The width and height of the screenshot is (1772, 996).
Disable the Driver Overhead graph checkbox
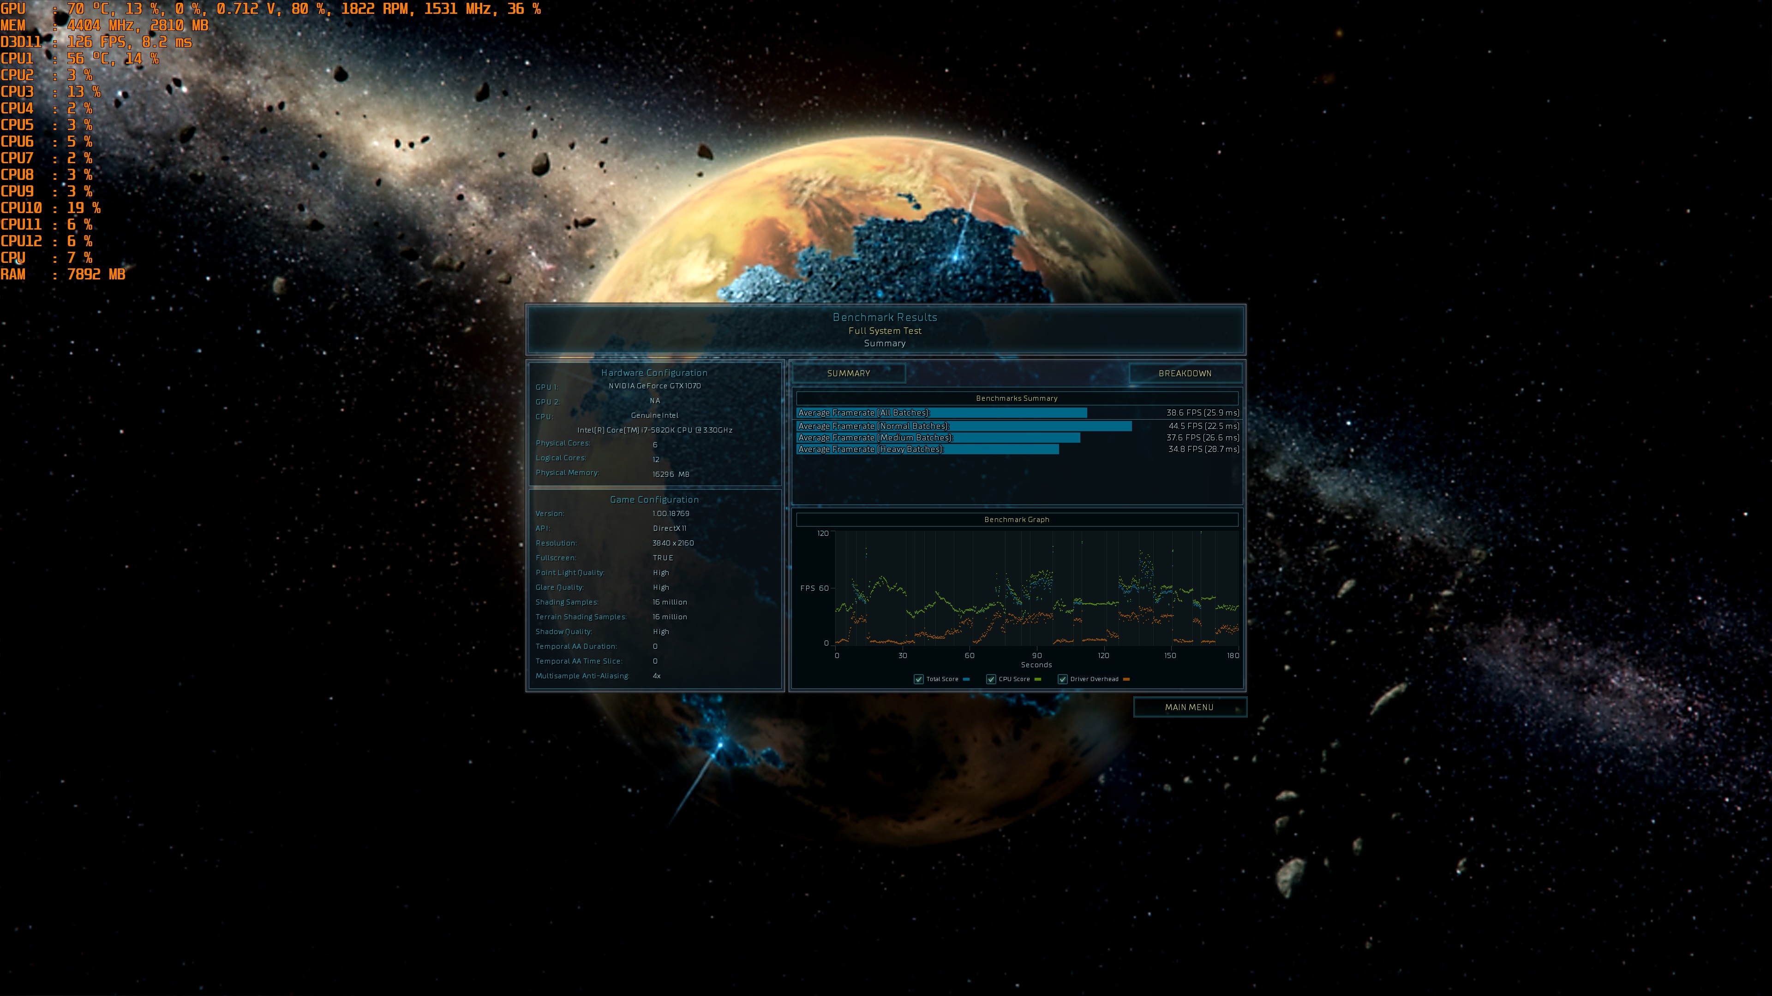[1063, 679]
